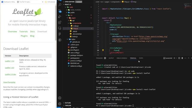The image size is (192, 108).
Task: Click the All Bookmarks folder in the browser
Action: coord(50,2)
